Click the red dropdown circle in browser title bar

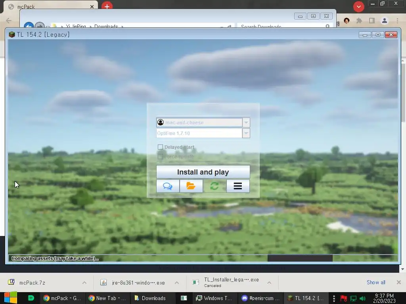click(358, 7)
